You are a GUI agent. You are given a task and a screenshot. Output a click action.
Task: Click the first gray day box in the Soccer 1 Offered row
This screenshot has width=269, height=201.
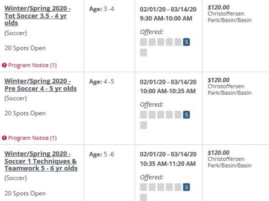(x=143, y=187)
